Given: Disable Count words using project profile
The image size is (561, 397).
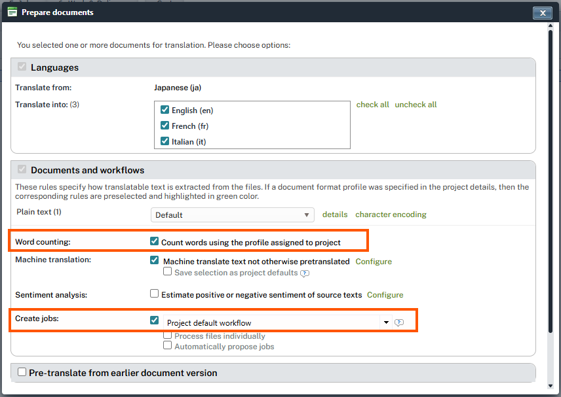Looking at the screenshot, I should 155,241.
